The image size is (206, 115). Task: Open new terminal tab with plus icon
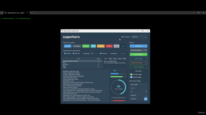coord(32,13)
